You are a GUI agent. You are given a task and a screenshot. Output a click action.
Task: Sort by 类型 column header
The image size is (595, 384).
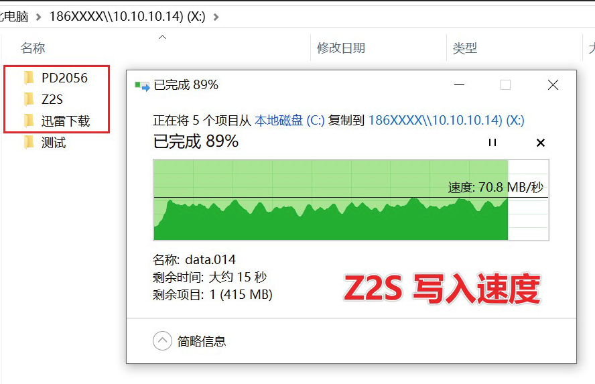(465, 48)
